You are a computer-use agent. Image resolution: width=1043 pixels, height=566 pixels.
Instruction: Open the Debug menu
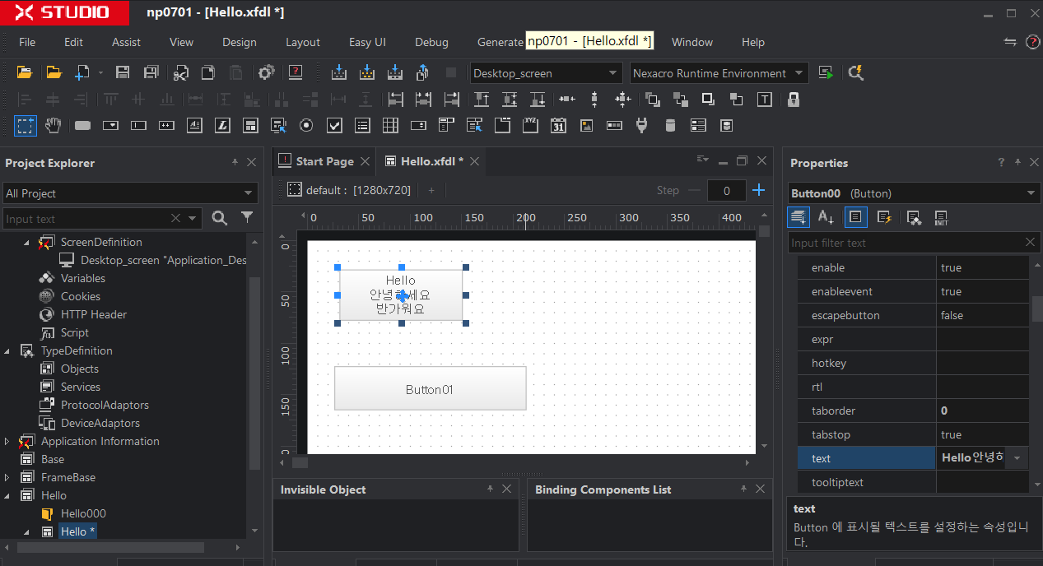pos(431,42)
